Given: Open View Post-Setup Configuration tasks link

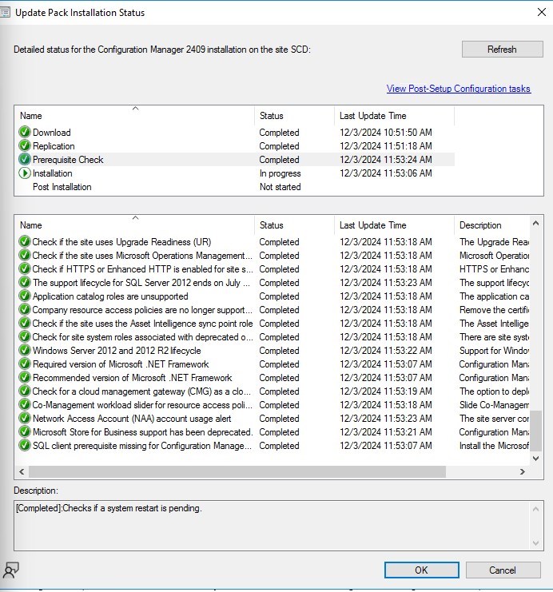Looking at the screenshot, I should point(459,89).
